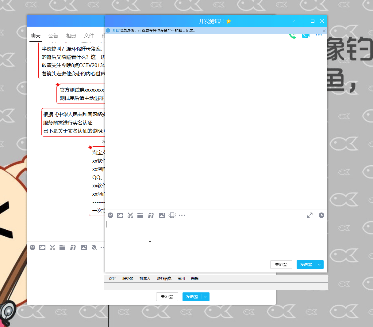Select 机器人 quick reply tab

[x=145, y=279]
